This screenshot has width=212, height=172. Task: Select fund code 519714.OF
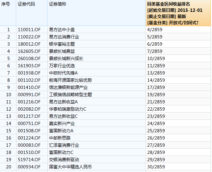[x=29, y=160]
